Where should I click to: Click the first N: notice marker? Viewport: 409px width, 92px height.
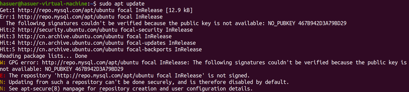point(3,82)
